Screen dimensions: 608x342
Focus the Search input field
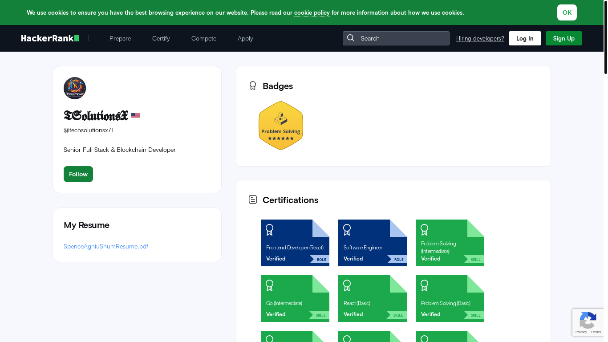click(396, 38)
